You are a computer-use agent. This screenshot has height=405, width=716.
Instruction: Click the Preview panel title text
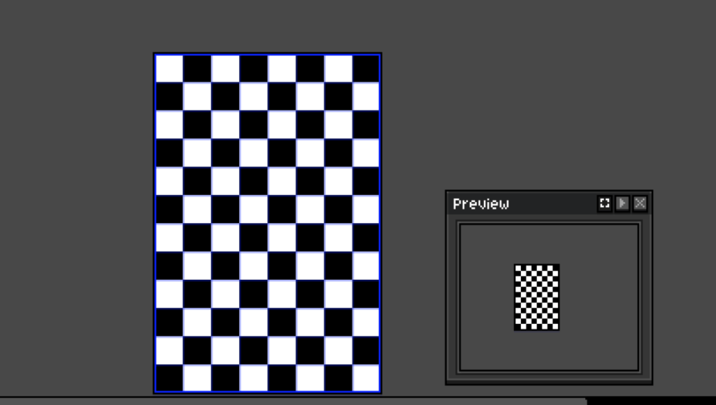coord(481,204)
